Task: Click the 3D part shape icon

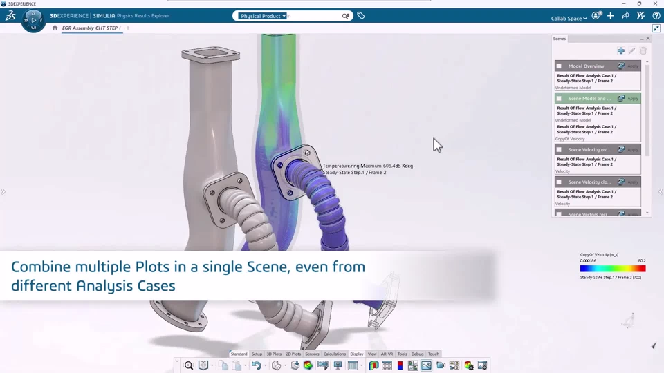Action: (276, 365)
